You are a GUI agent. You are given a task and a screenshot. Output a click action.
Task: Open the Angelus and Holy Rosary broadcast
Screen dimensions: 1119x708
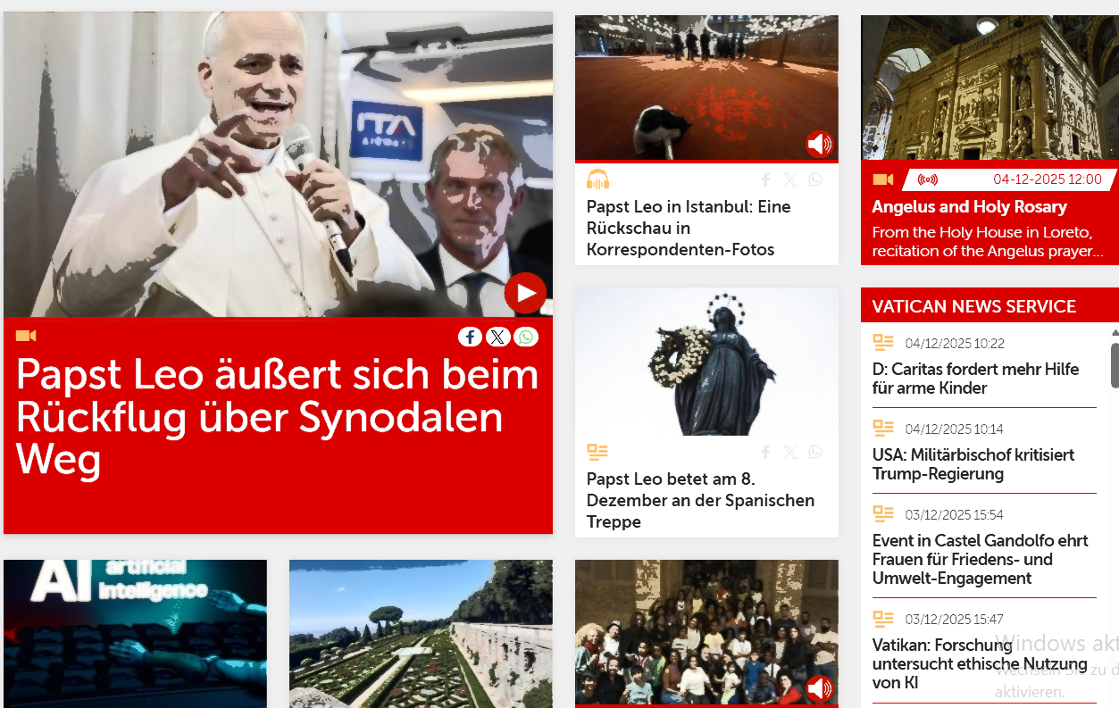(969, 206)
